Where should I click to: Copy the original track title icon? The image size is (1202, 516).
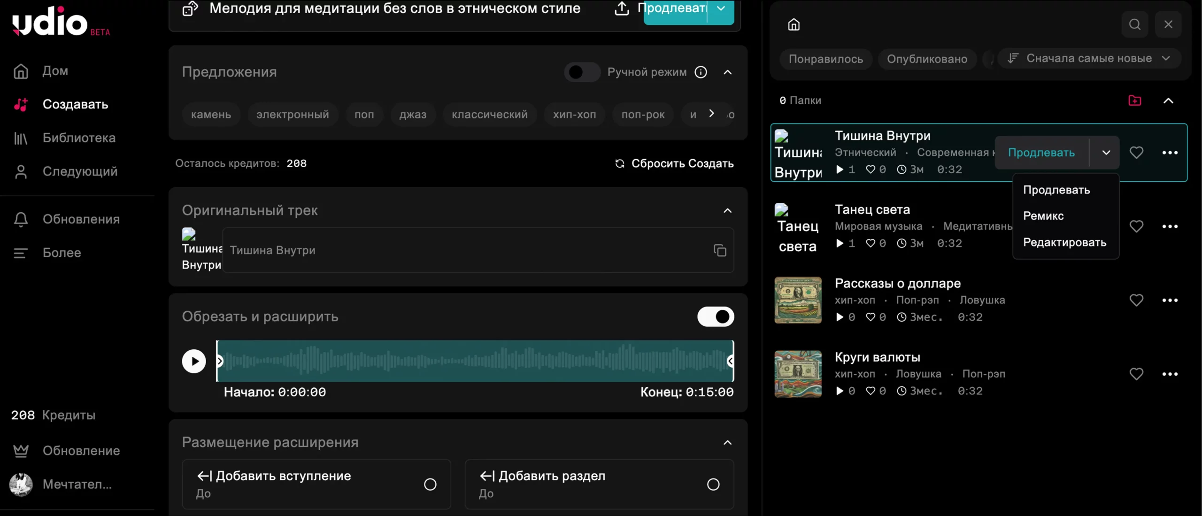pos(719,250)
